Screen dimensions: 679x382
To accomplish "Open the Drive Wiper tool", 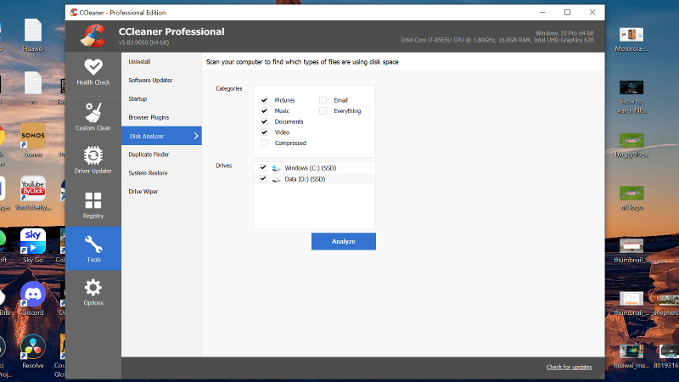I will (x=161, y=192).
